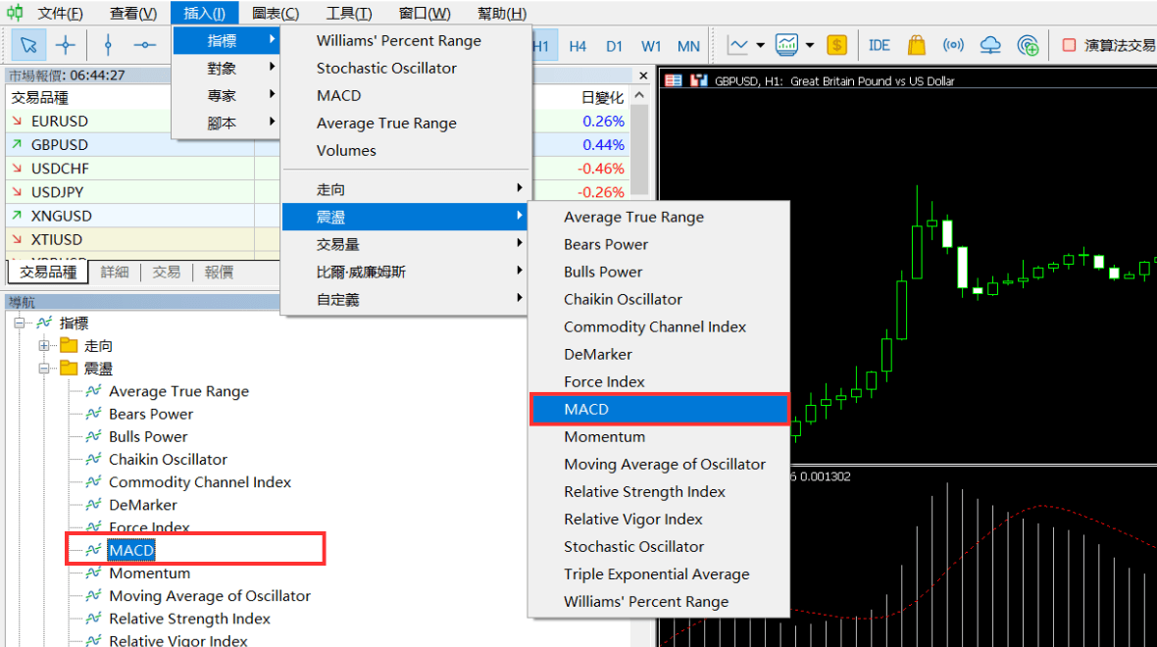Open the Virtual Hosting cloud icon
This screenshot has width=1157, height=647.
990,45
